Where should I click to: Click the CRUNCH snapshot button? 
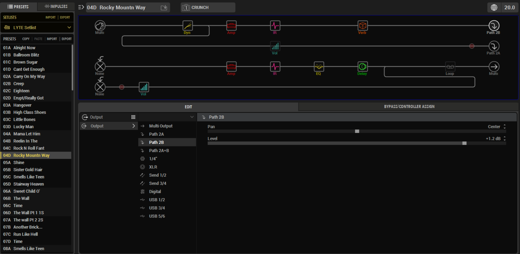coord(208,7)
